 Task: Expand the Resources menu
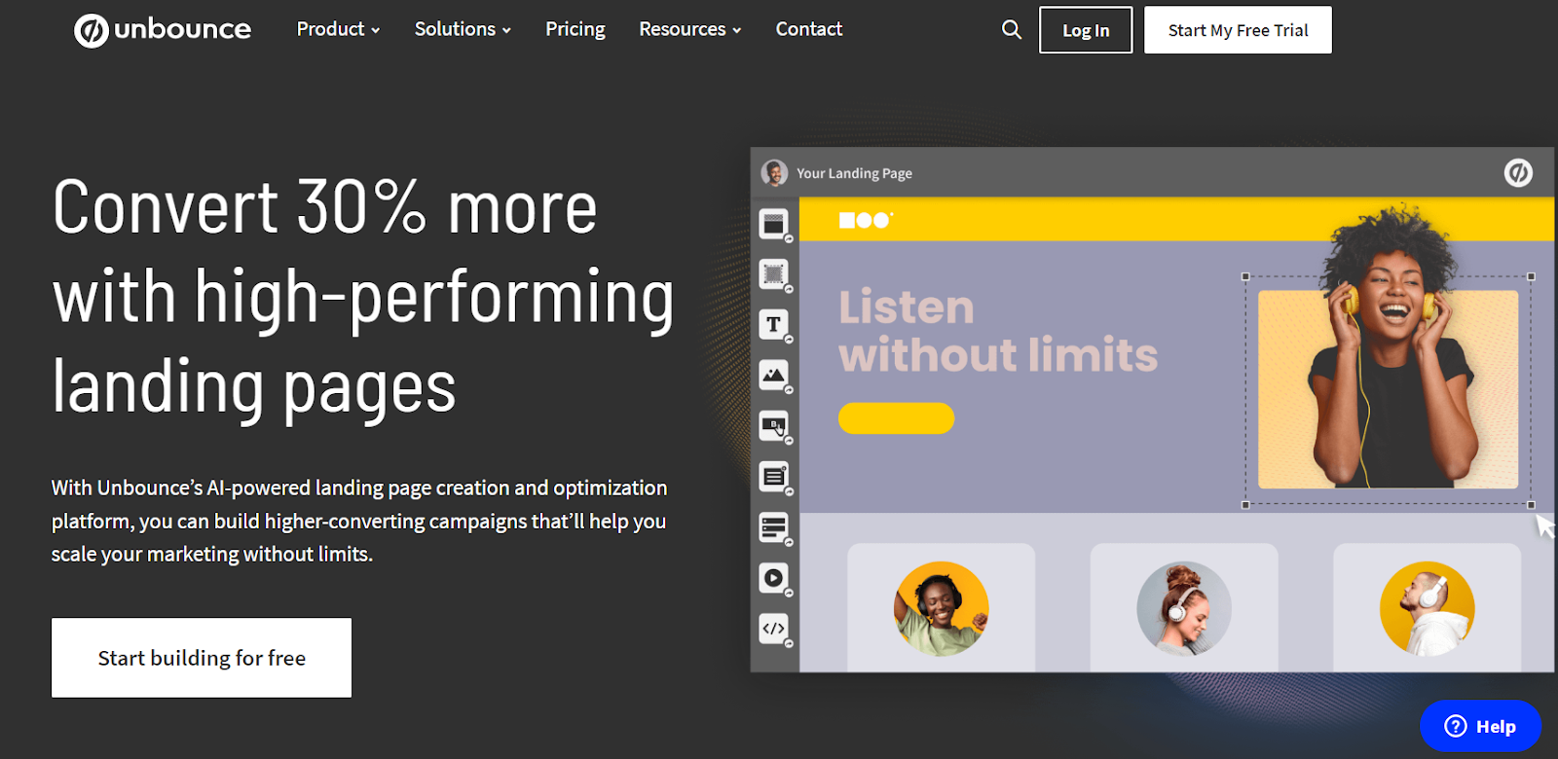tap(690, 29)
